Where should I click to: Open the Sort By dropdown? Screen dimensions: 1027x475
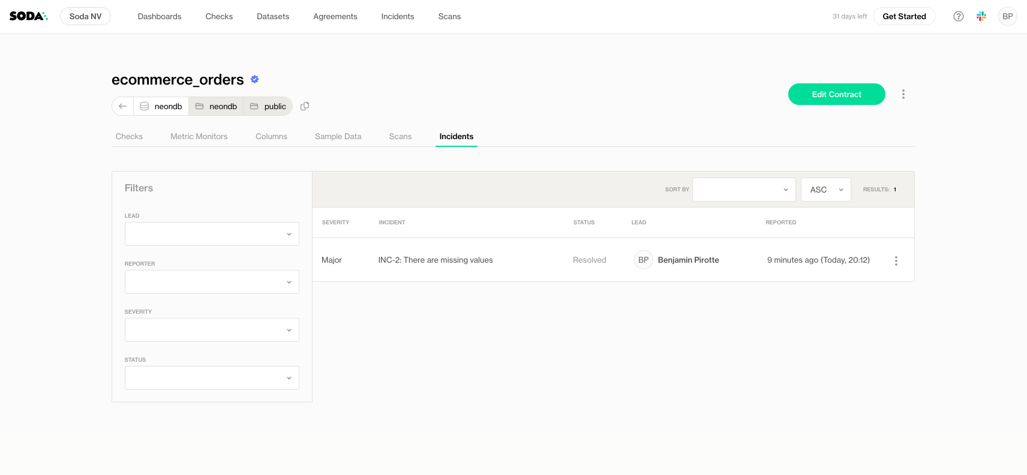[743, 190]
